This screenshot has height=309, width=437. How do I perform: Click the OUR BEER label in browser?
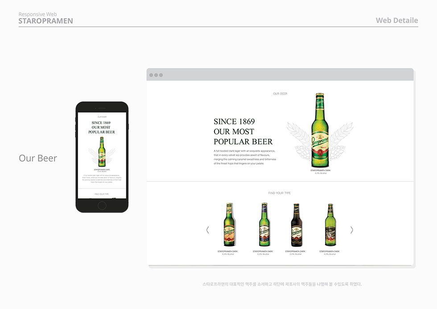click(280, 94)
